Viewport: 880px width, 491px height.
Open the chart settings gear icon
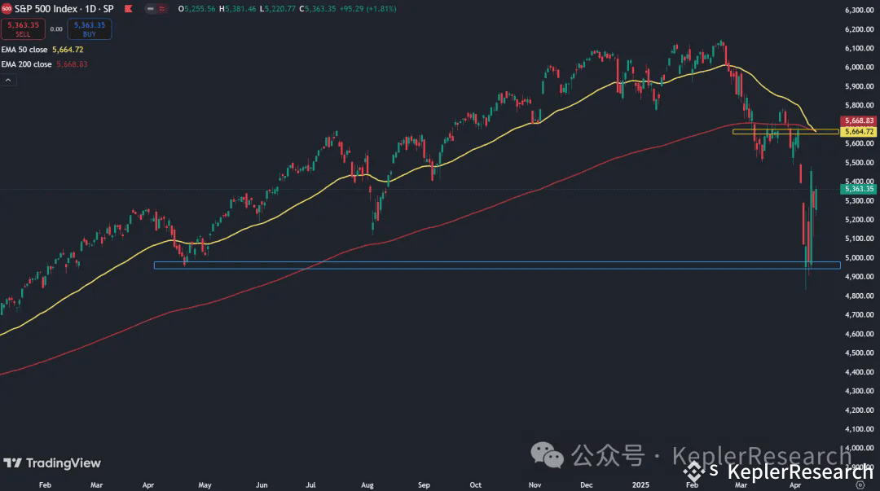pyautogui.click(x=860, y=484)
